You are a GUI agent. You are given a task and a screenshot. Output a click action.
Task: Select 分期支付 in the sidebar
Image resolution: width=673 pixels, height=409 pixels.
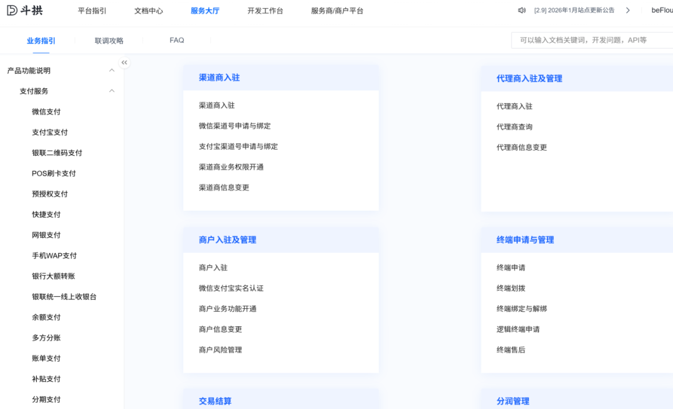[46, 400]
